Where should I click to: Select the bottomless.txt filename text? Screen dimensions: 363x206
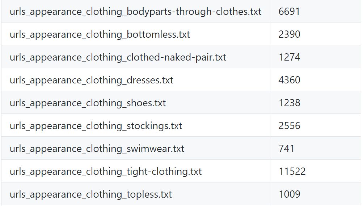[100, 34]
